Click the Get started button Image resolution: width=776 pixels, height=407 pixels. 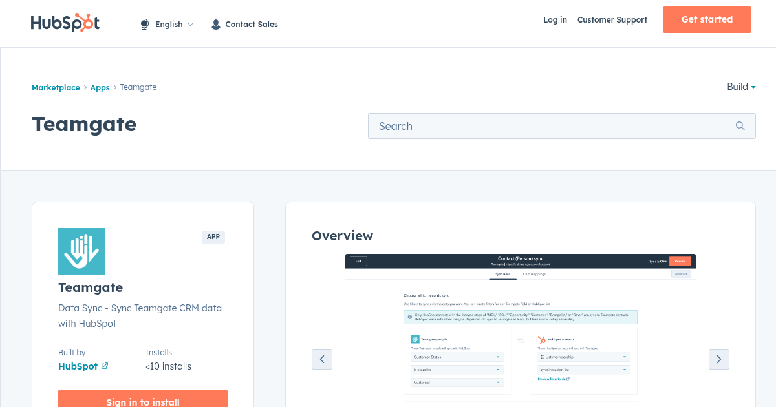point(707,19)
